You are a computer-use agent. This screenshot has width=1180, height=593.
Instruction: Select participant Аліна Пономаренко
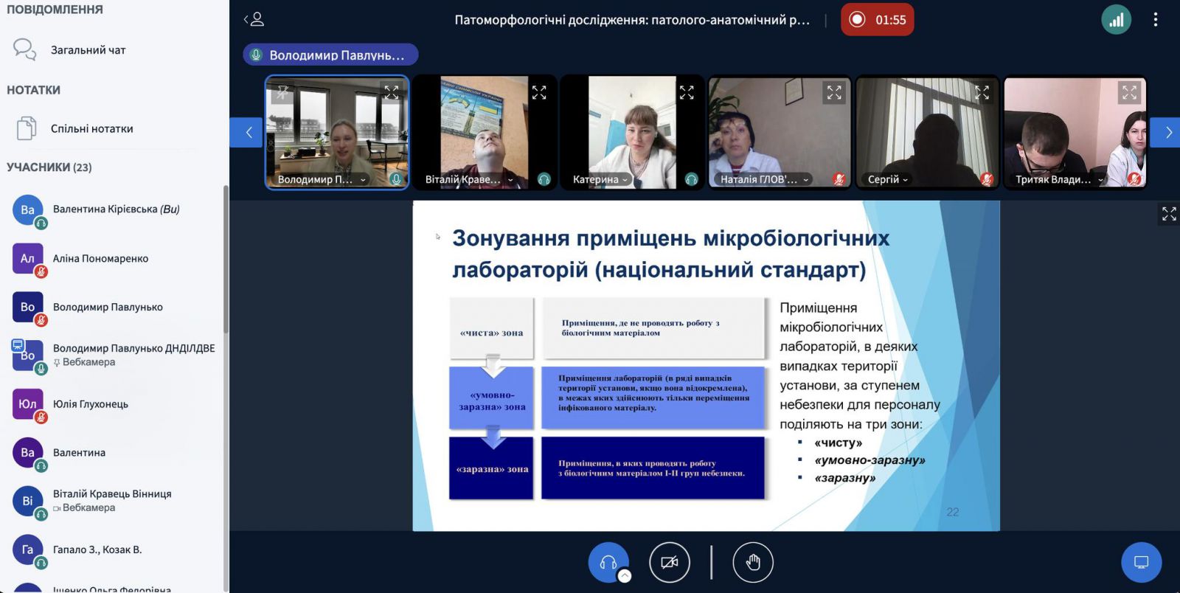[x=100, y=259]
